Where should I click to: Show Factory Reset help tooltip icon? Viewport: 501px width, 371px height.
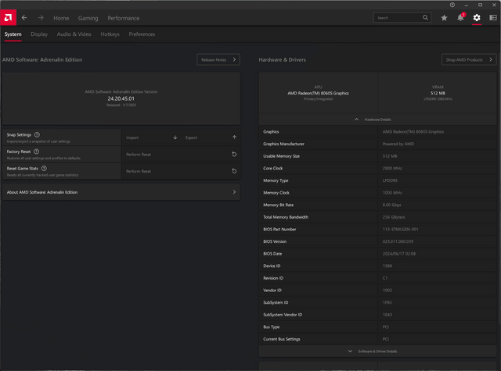37,152
